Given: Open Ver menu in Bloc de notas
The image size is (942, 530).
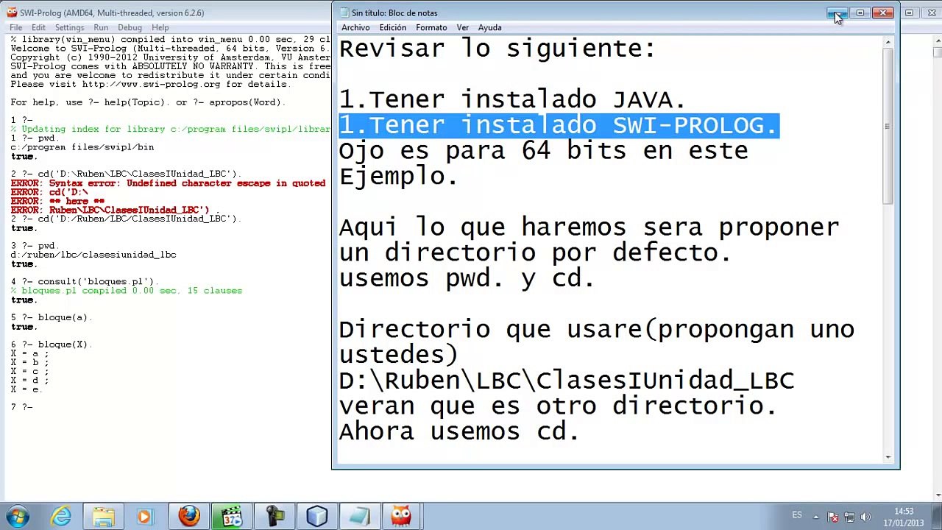Looking at the screenshot, I should click(462, 28).
